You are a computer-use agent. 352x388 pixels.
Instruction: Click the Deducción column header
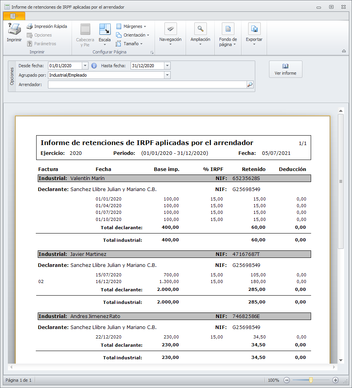tap(293, 169)
